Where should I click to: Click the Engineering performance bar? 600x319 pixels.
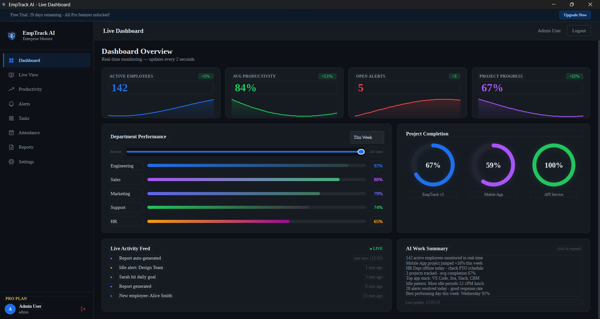256,165
